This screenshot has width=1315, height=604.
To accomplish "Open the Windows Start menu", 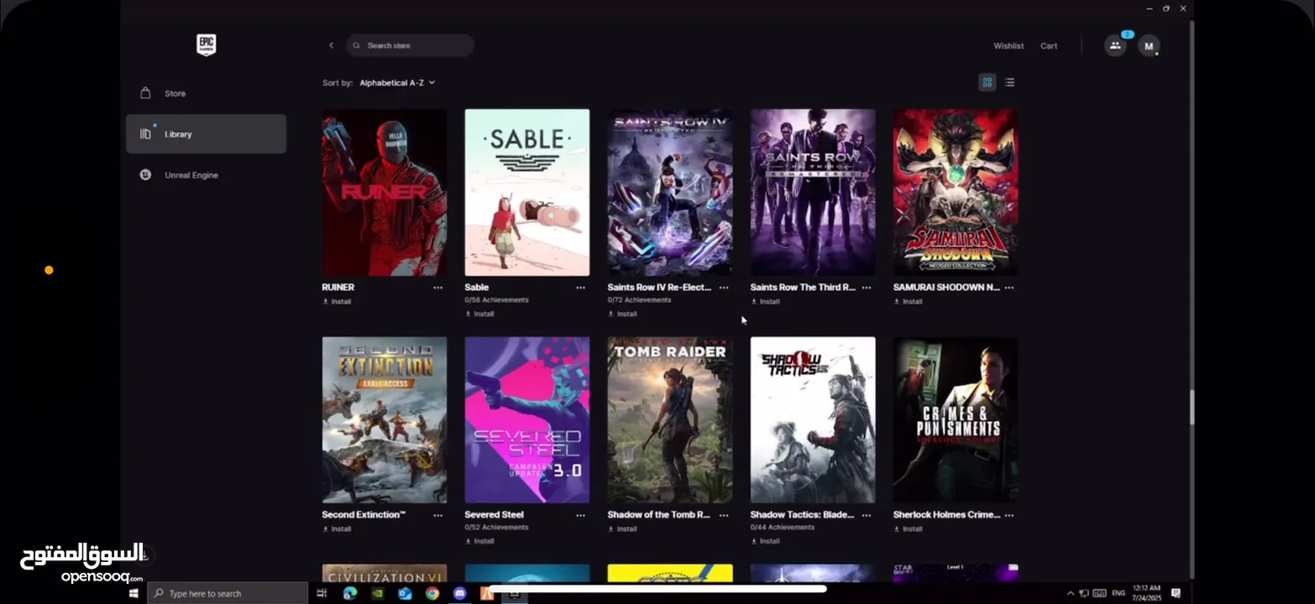I will [x=134, y=593].
